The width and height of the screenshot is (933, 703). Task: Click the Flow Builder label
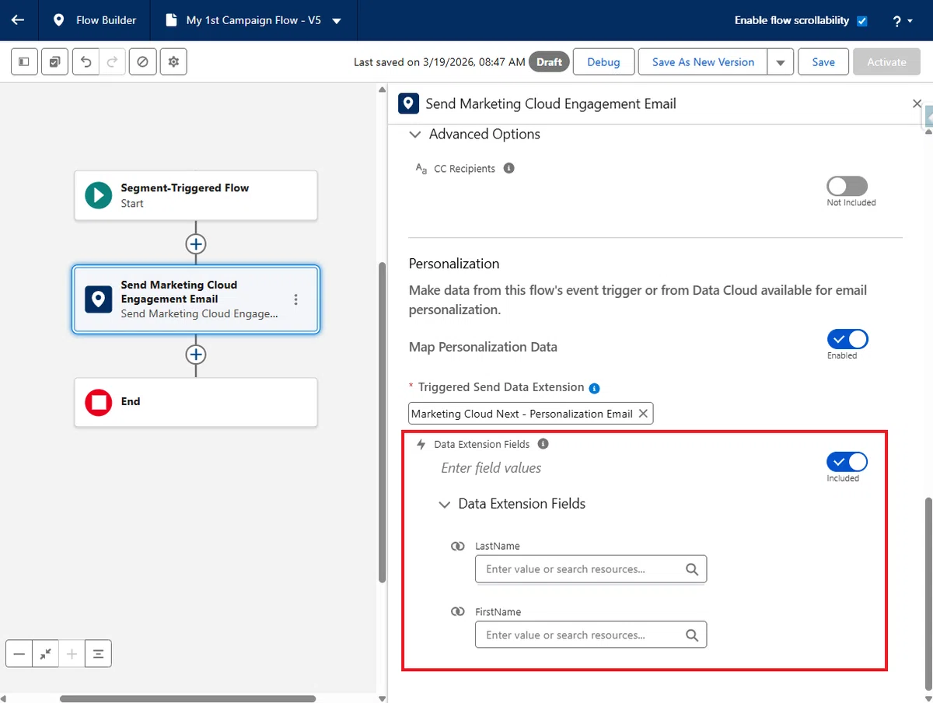click(106, 20)
